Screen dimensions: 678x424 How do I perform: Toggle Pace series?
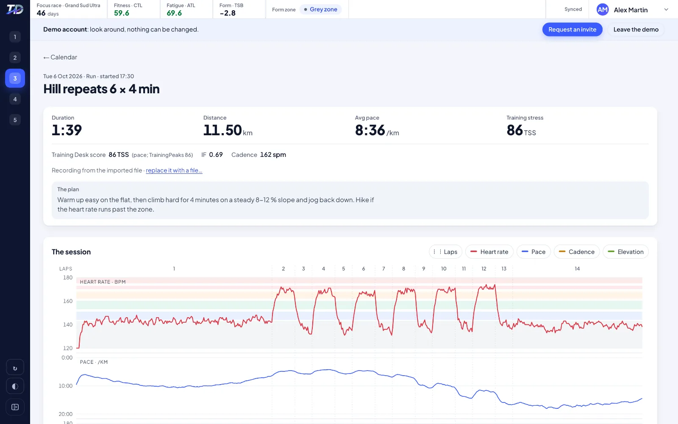534,252
